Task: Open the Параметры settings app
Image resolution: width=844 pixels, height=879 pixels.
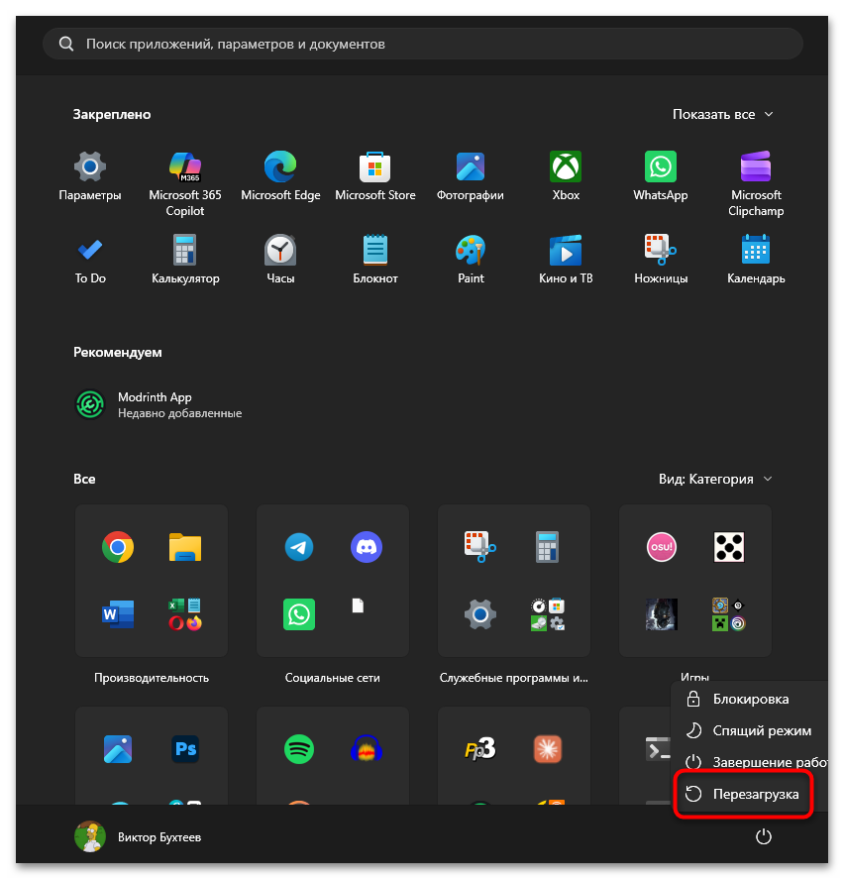Action: click(x=90, y=175)
